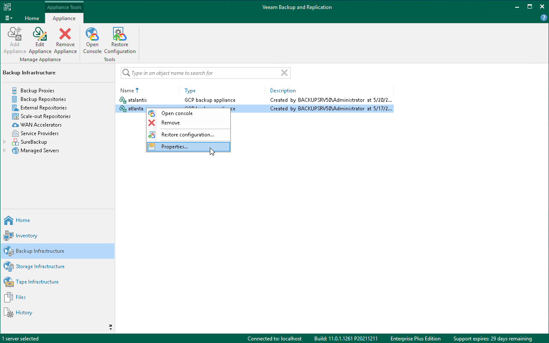Select the atalantis appliance row
Image resolution: width=549 pixels, height=343 pixels.
coord(255,100)
